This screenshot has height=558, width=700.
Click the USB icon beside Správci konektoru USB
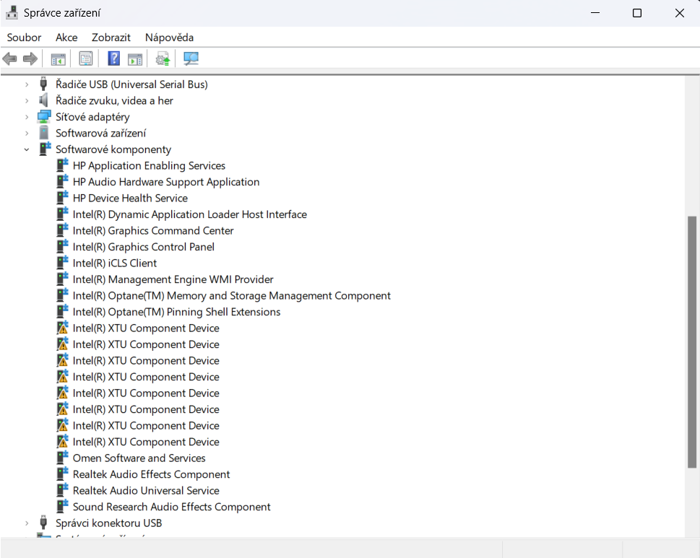tap(43, 523)
